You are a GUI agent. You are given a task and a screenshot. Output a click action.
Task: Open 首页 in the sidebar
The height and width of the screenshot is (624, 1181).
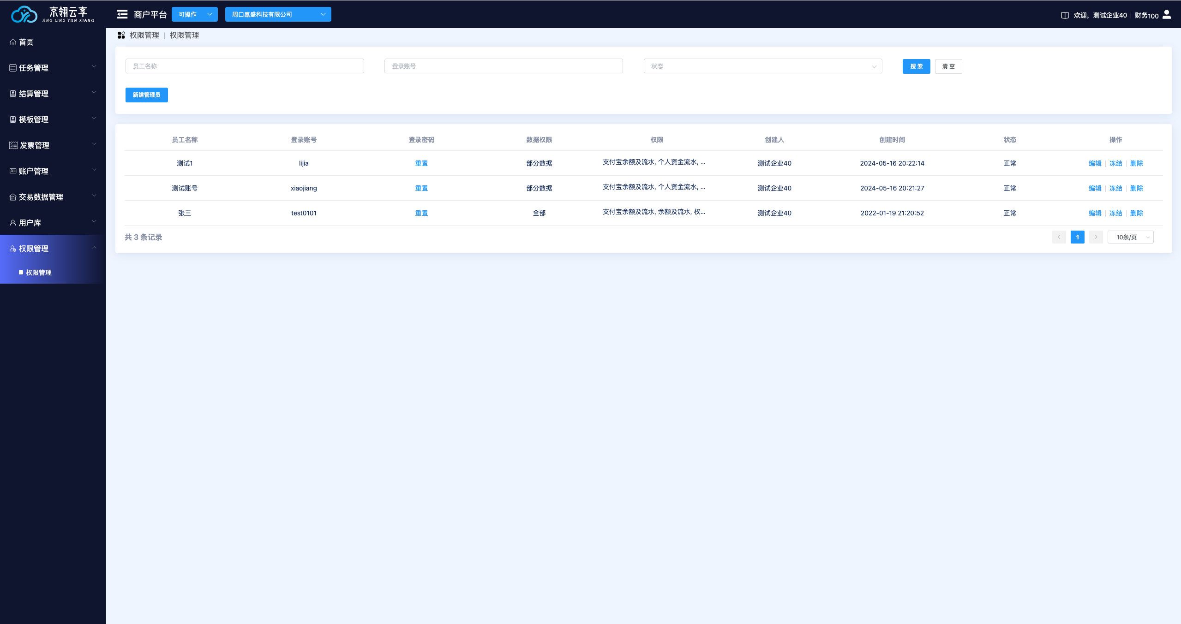(53, 42)
